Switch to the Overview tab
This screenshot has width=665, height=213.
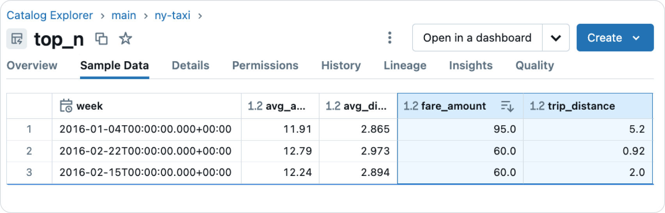click(x=32, y=66)
